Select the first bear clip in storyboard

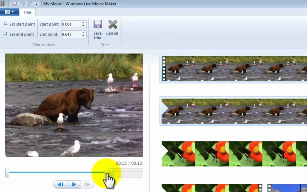tap(233, 69)
